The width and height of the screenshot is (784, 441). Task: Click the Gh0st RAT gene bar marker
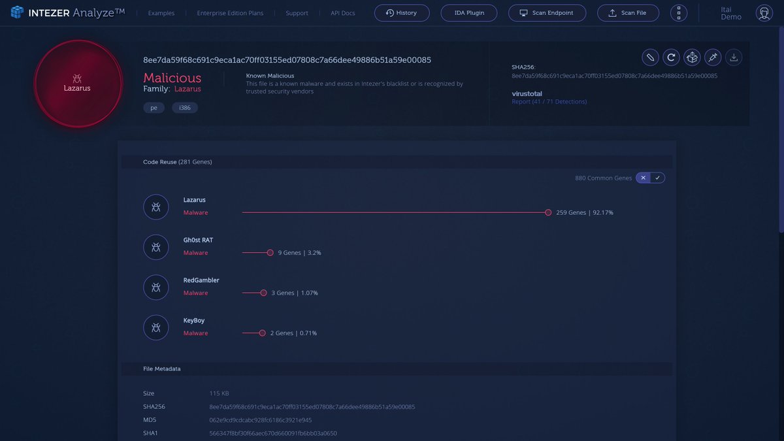tap(270, 253)
